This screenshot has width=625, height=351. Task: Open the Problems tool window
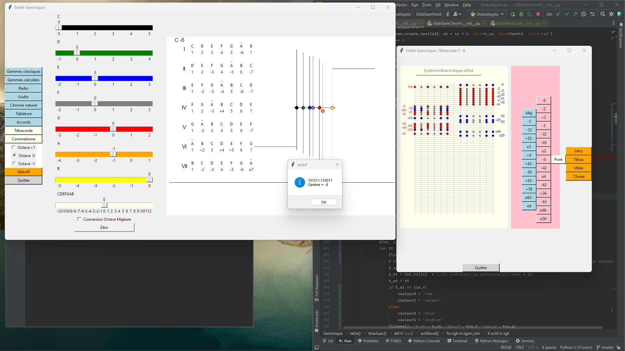(x=368, y=341)
